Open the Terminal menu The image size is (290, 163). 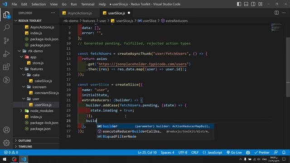point(87,4)
